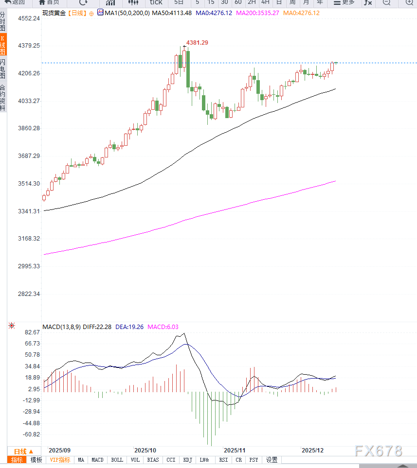The width and height of the screenshot is (417, 468).
Task: Select the KDJ indicator tab
Action: tap(187, 460)
